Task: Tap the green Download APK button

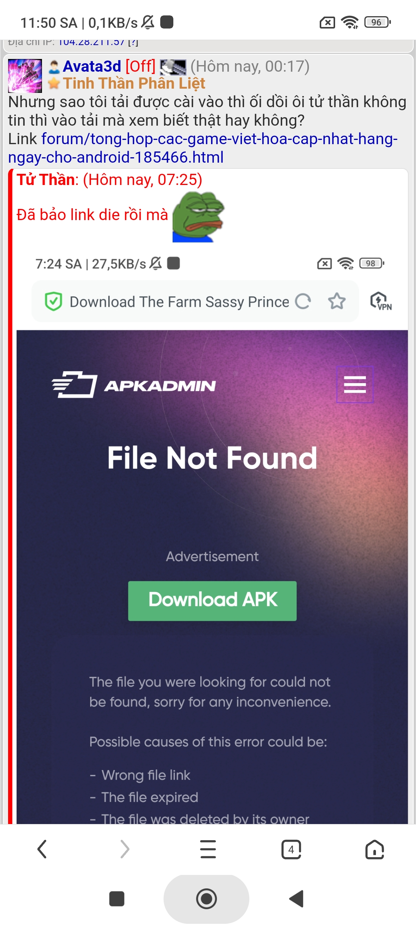Action: pos(212,600)
